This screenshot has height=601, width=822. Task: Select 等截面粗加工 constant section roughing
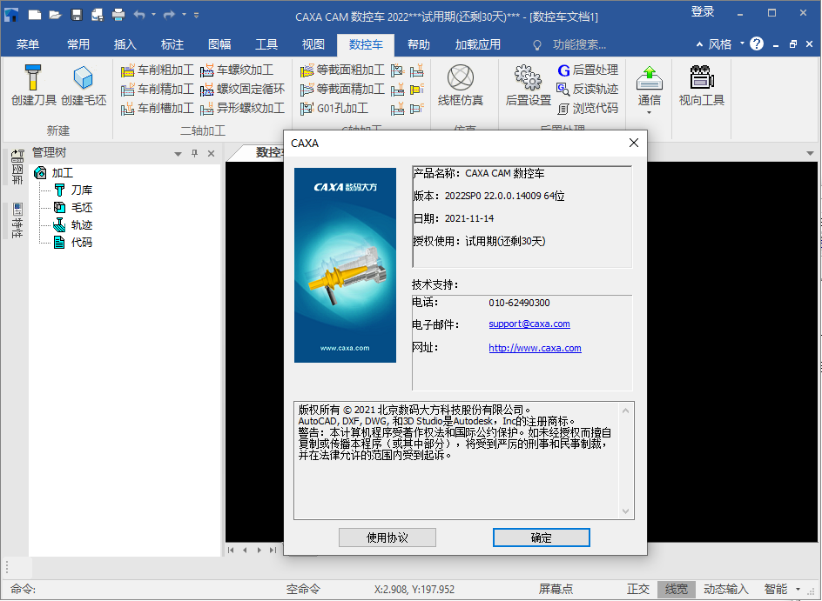[342, 70]
